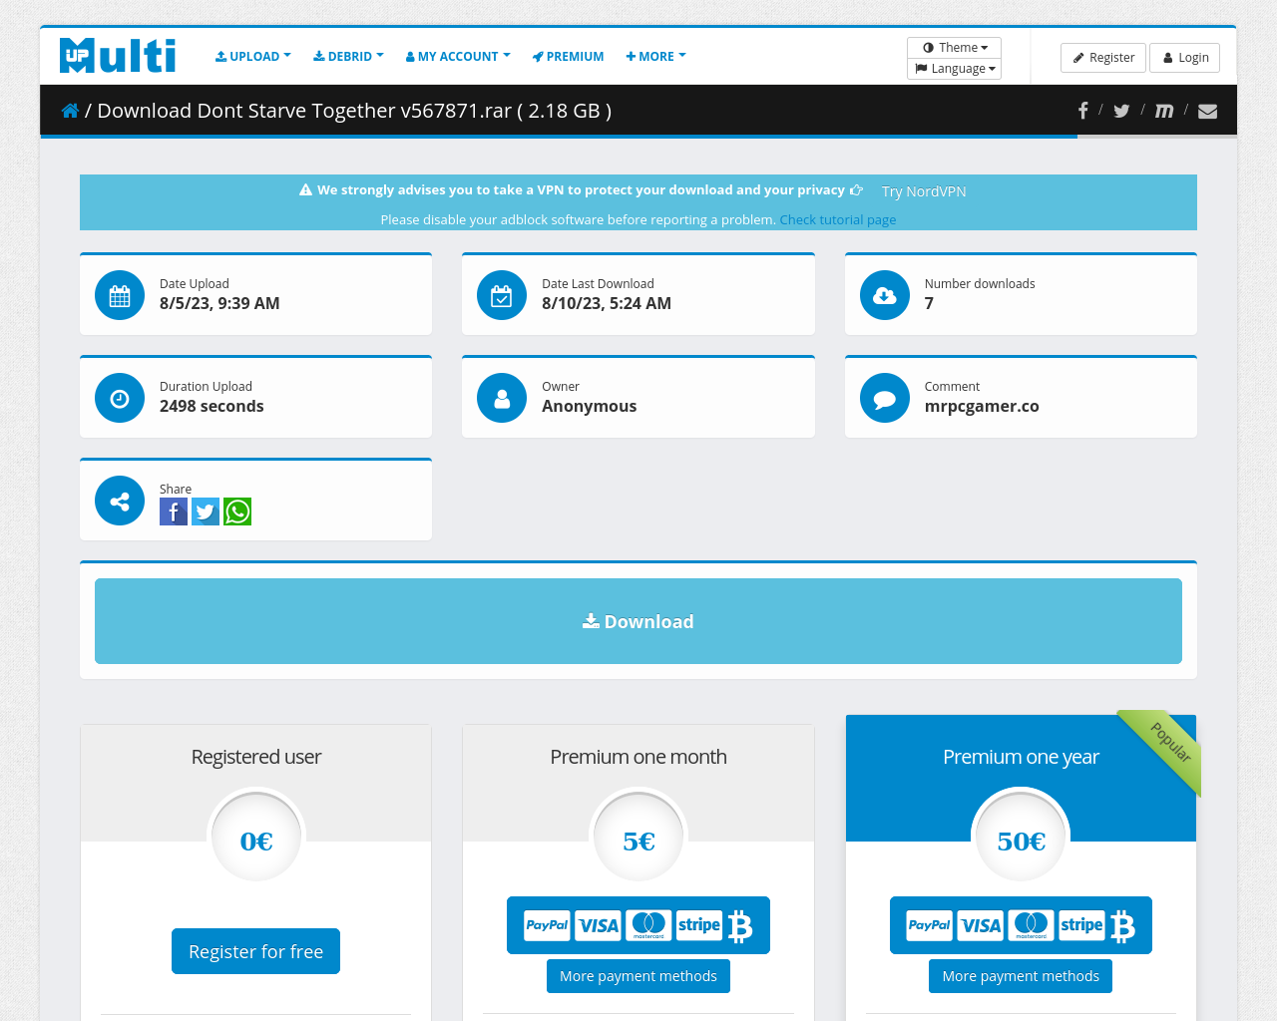Click Bitcoin icon under Premium one month
Screen dimensions: 1277x1021
click(739, 926)
